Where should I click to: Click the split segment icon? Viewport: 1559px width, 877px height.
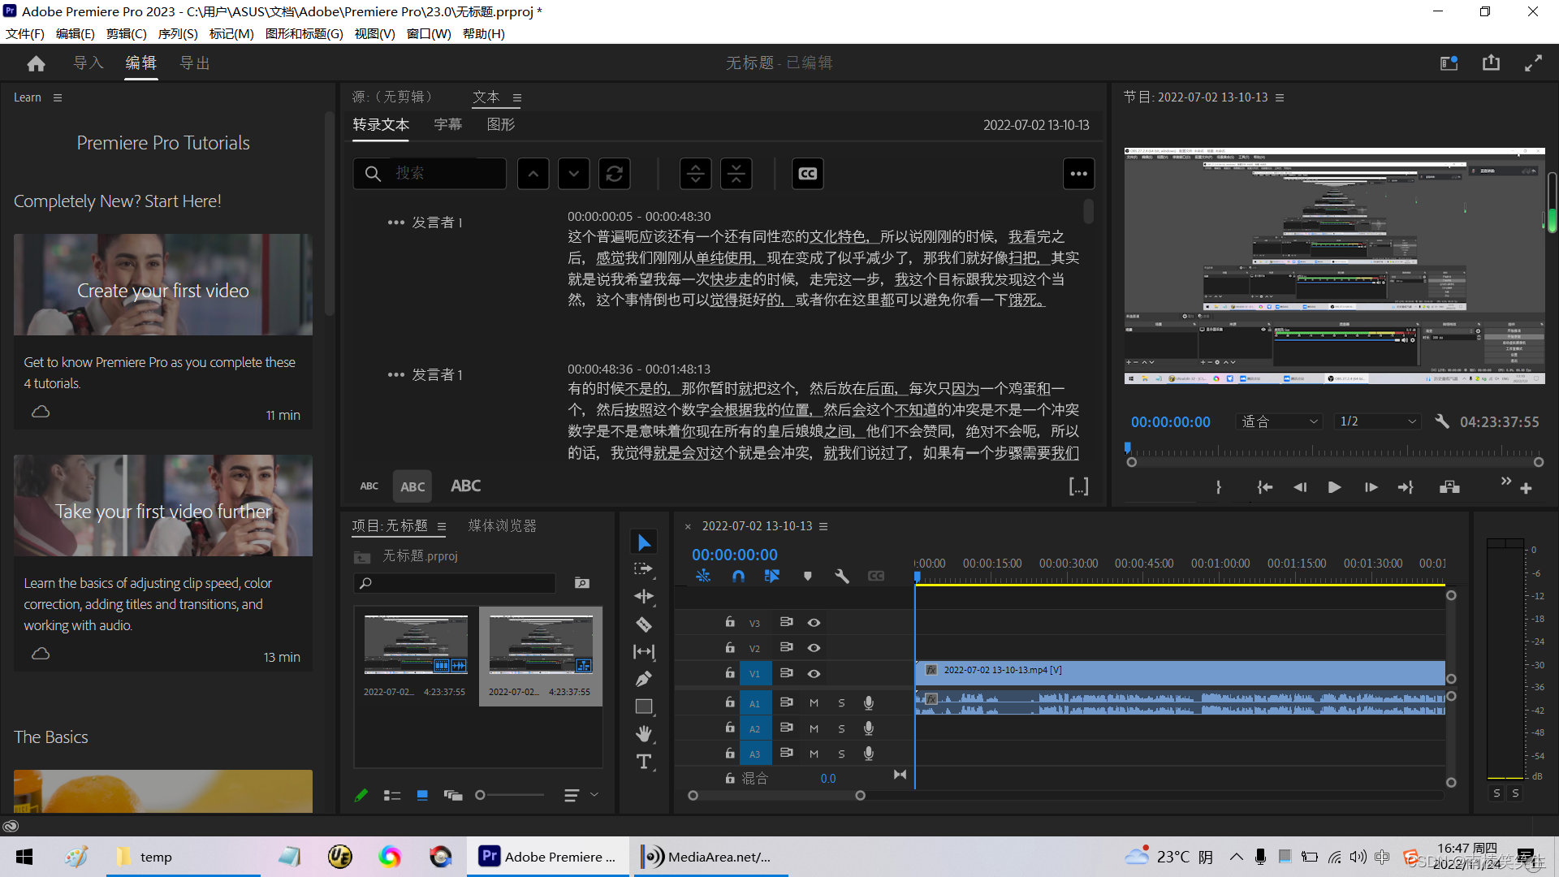click(696, 174)
